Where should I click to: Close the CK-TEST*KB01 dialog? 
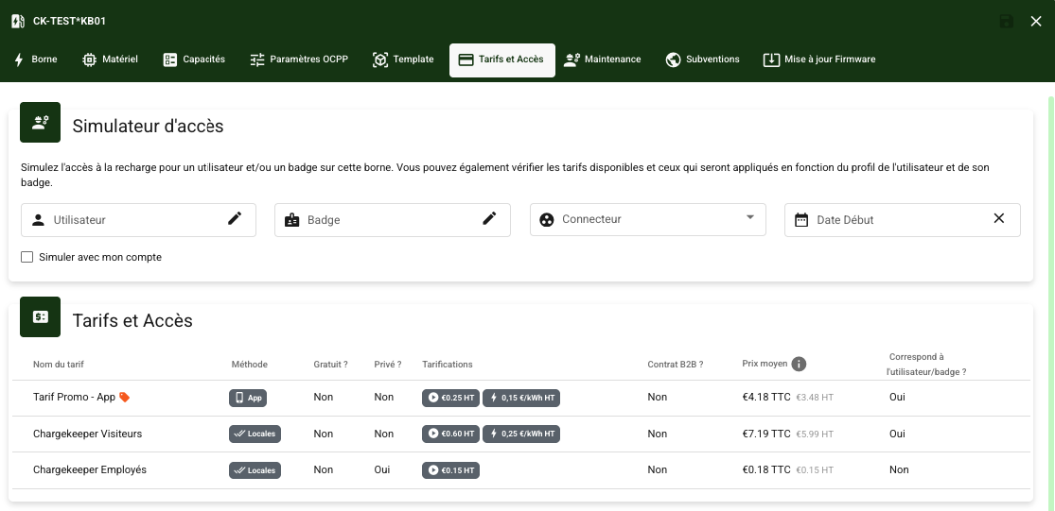(1036, 21)
